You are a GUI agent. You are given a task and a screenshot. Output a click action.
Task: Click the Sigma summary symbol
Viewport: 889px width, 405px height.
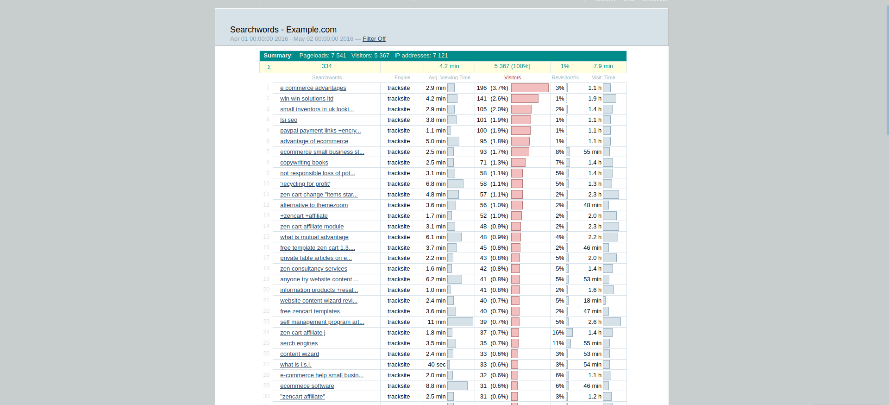point(269,67)
